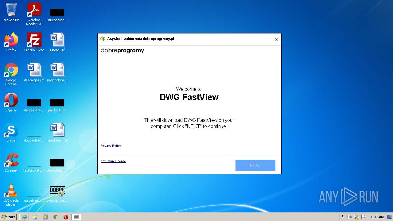Screen dimensions: 393x221
Task: Show hidden system tray icons
Action: point(342,217)
